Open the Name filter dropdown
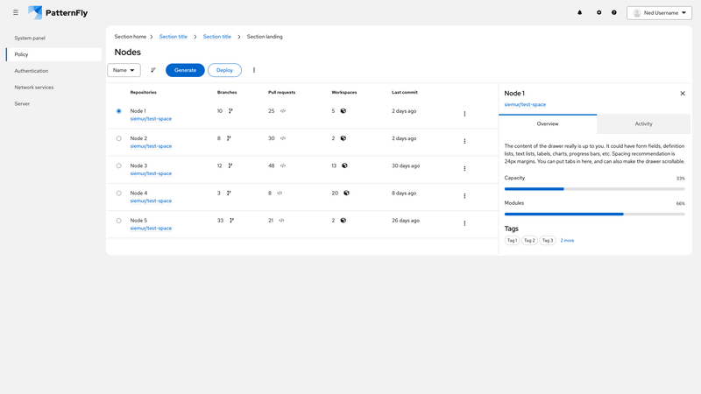The width and height of the screenshot is (701, 394). click(124, 70)
